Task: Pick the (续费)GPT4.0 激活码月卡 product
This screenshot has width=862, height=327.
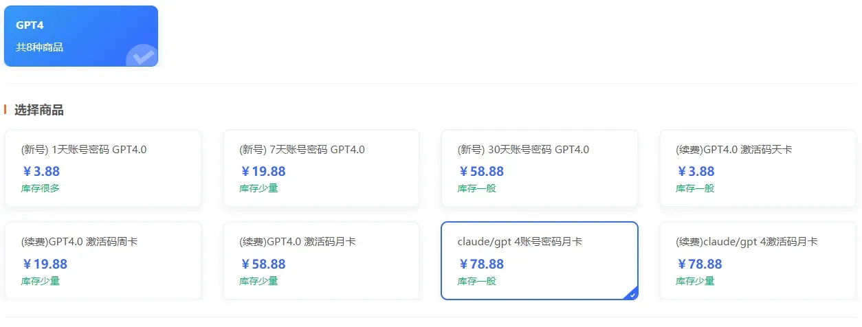Action: pos(321,260)
